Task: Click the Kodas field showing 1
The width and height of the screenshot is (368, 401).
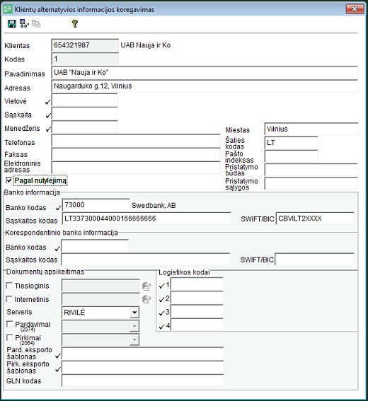Action: [x=85, y=59]
